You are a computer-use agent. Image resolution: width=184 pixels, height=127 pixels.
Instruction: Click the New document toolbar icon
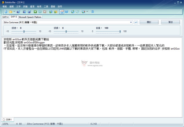(6, 12)
